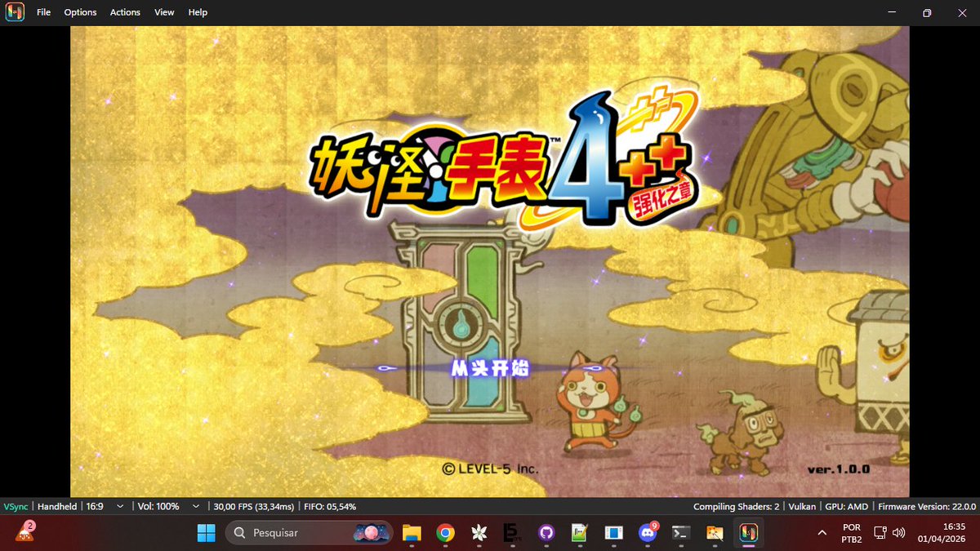Click the active Ryujinx taskbar icon
This screenshot has width=980, height=551.
tap(748, 533)
